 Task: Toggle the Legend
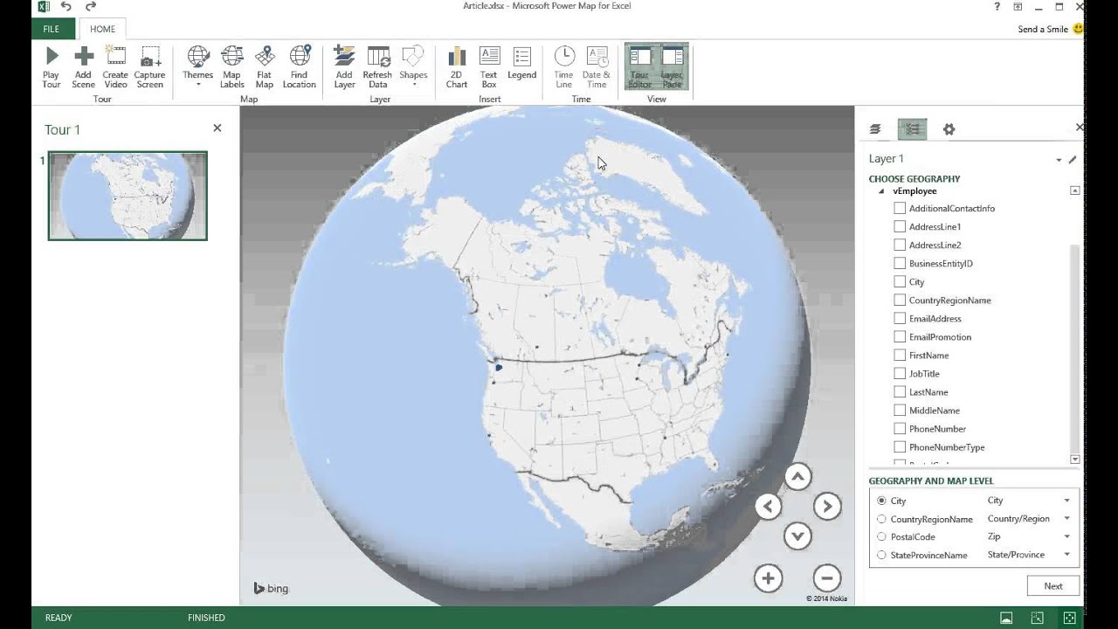click(522, 63)
